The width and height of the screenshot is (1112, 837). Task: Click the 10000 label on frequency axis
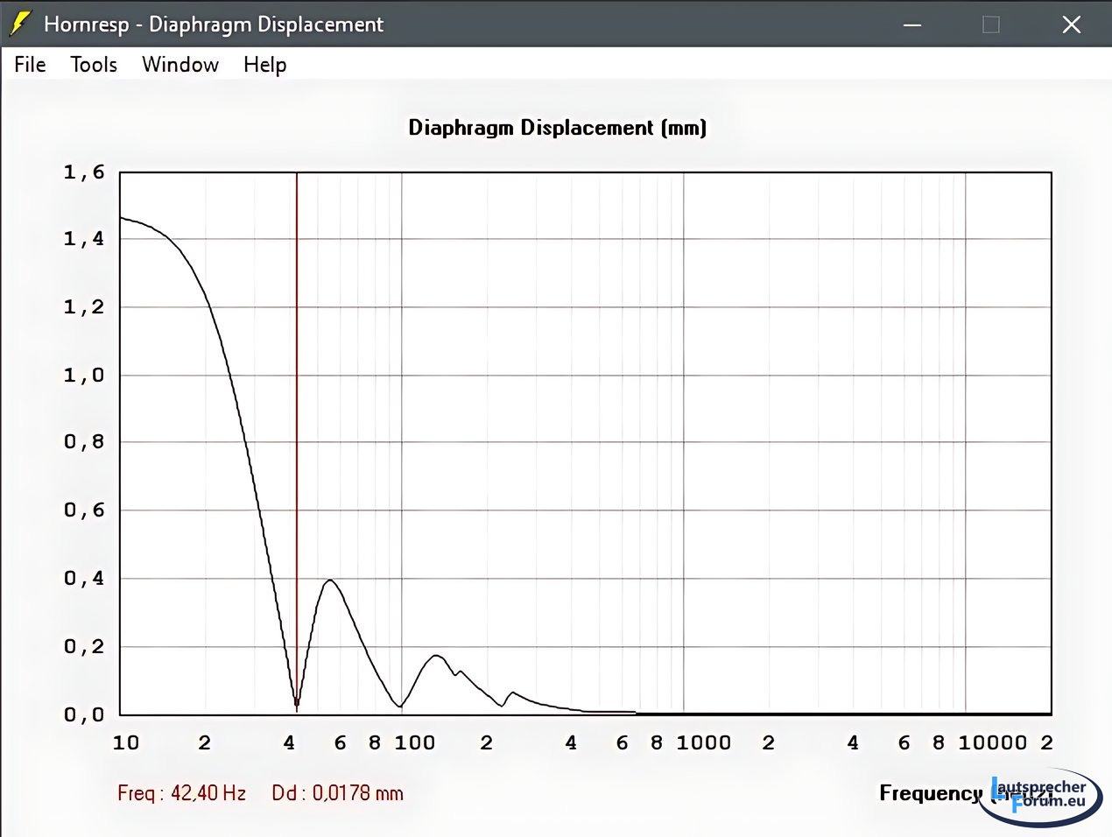992,743
